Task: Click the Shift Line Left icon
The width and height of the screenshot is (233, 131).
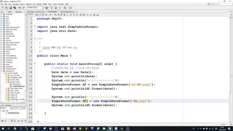Action: (x=81, y=15)
